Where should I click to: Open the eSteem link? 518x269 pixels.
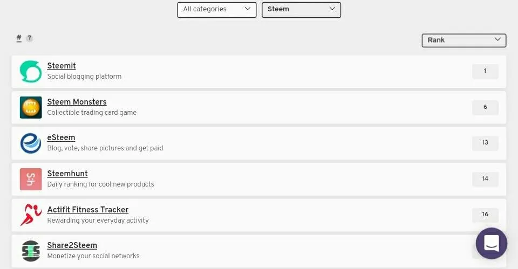[61, 137]
